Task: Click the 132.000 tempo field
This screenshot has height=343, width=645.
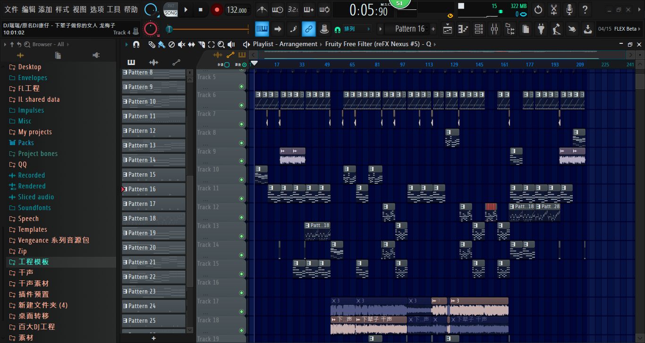Action: click(237, 10)
